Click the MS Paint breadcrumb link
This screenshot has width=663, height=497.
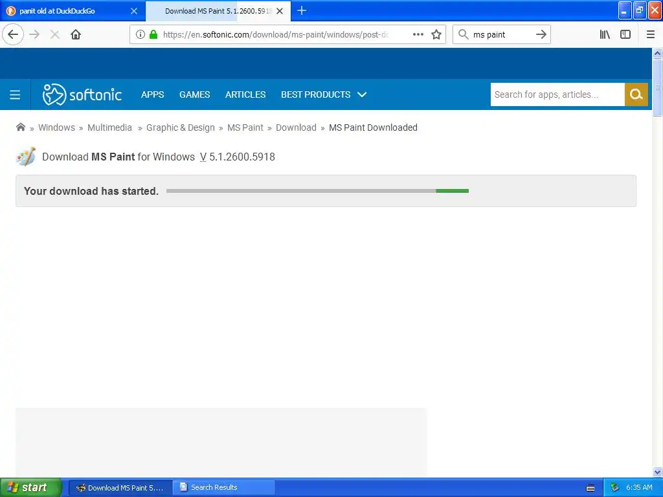pyautogui.click(x=245, y=127)
